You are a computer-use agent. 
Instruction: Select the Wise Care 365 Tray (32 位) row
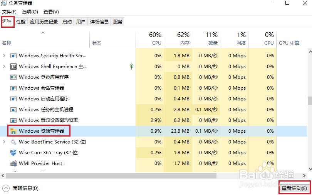[x=154, y=152]
